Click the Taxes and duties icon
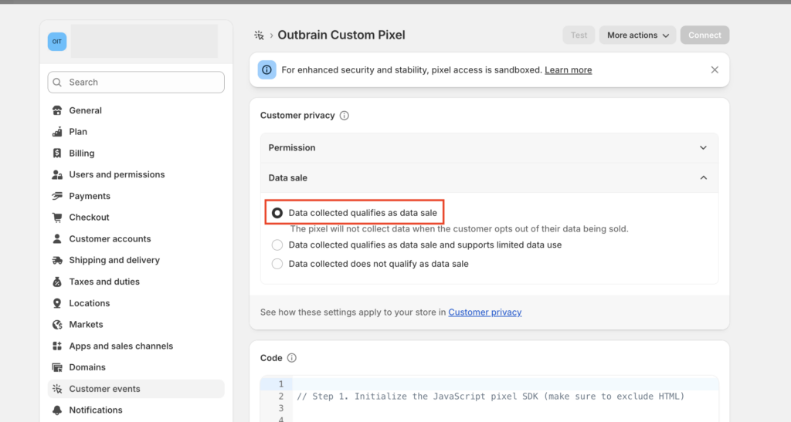Image resolution: width=791 pixels, height=422 pixels. pyautogui.click(x=57, y=282)
